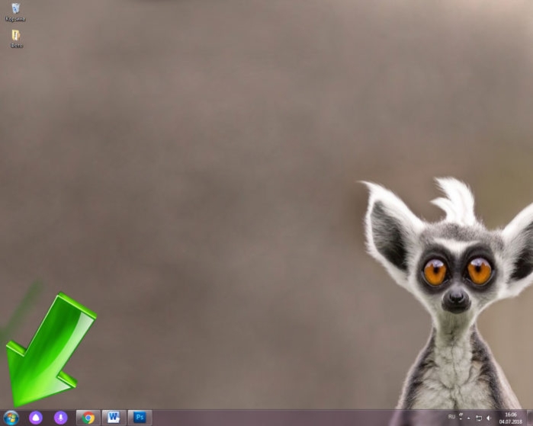Viewport: 533px width, 426px height.
Task: Click the Show desktop strip on taskbar
Action: [530, 418]
